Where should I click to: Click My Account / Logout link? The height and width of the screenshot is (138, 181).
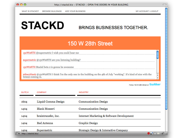147,11
